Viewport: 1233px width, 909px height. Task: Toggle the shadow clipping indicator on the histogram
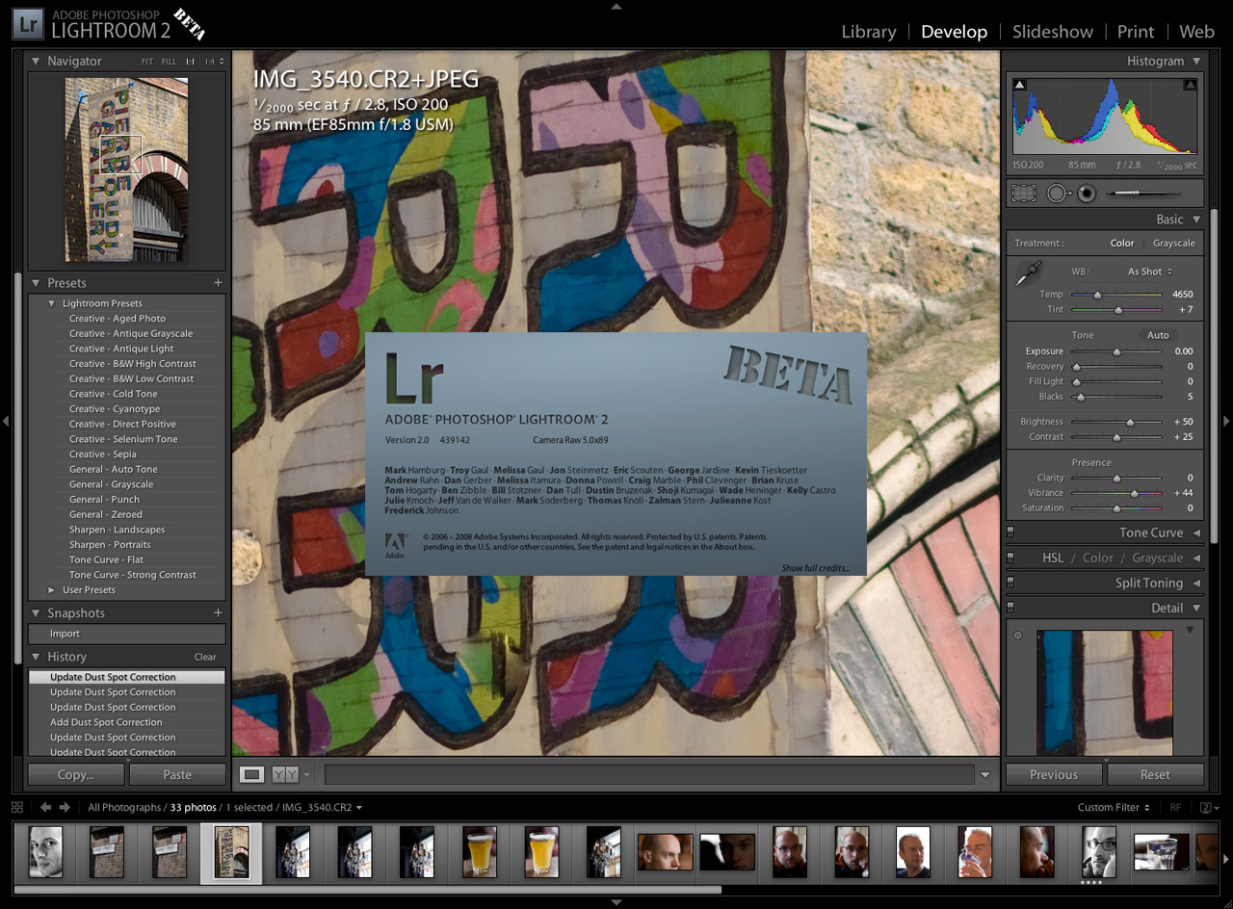pos(1019,84)
